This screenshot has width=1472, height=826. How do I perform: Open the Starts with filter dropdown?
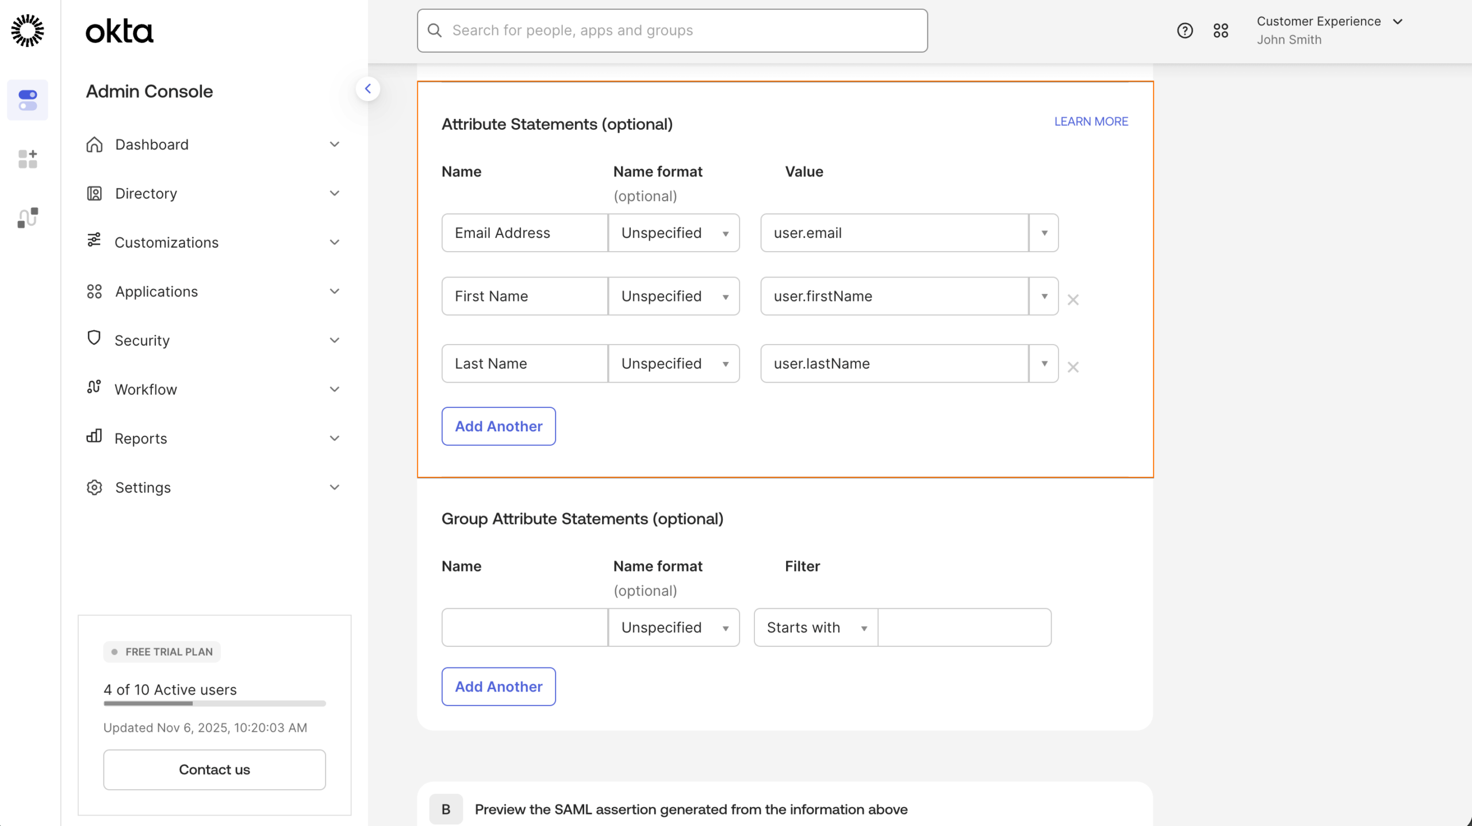coord(814,627)
